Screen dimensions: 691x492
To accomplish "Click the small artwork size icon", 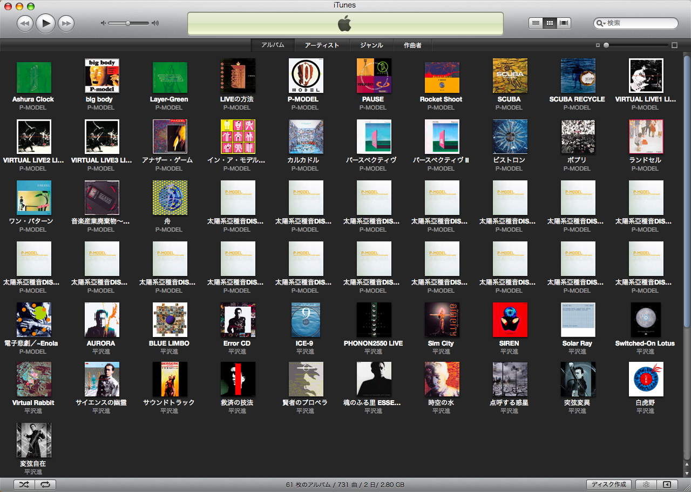I will [x=598, y=45].
